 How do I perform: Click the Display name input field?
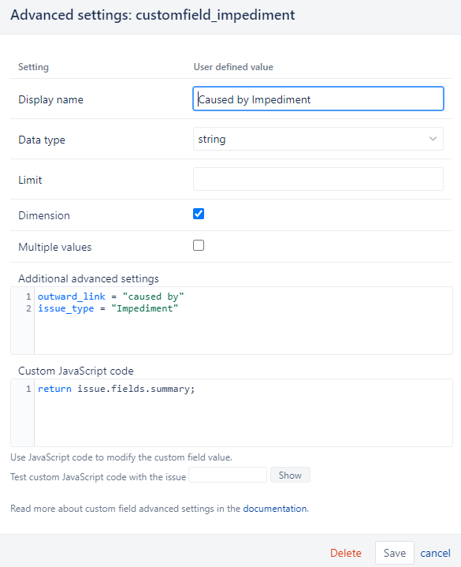point(318,99)
